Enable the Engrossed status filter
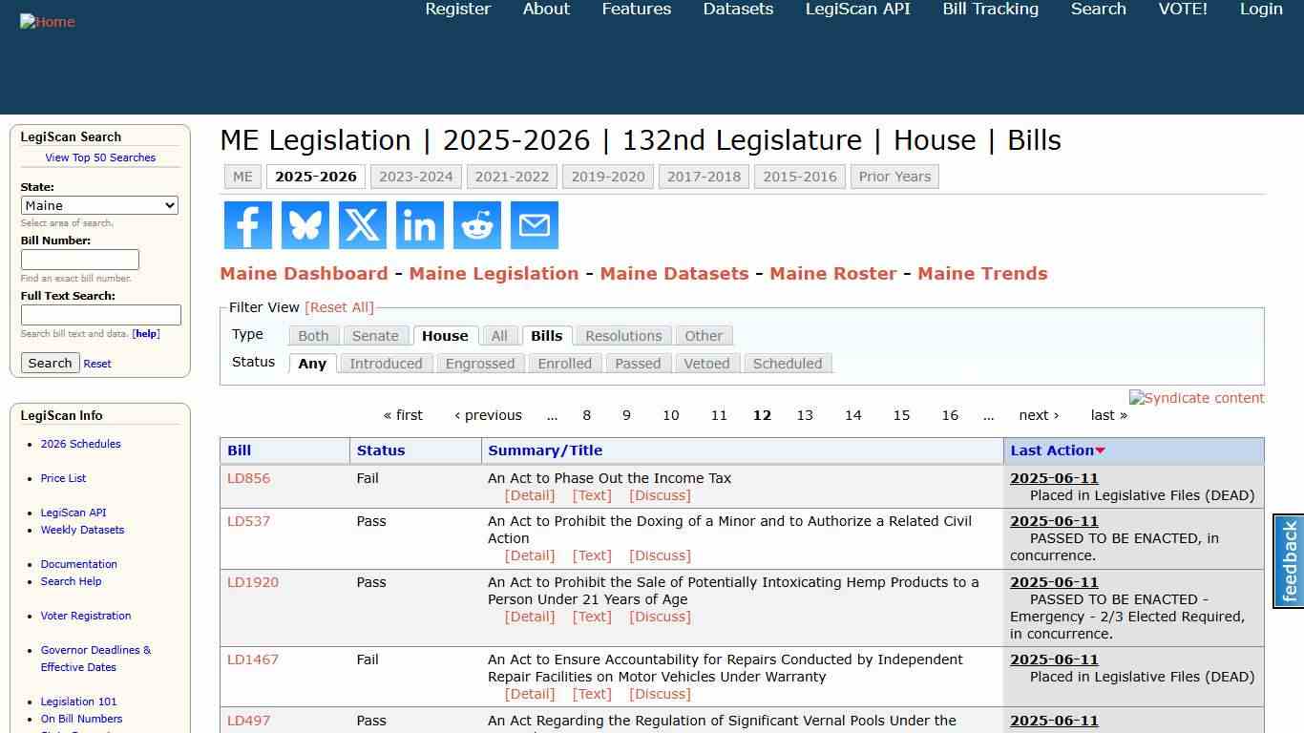Viewport: 1304px width, 733px height. (480, 363)
